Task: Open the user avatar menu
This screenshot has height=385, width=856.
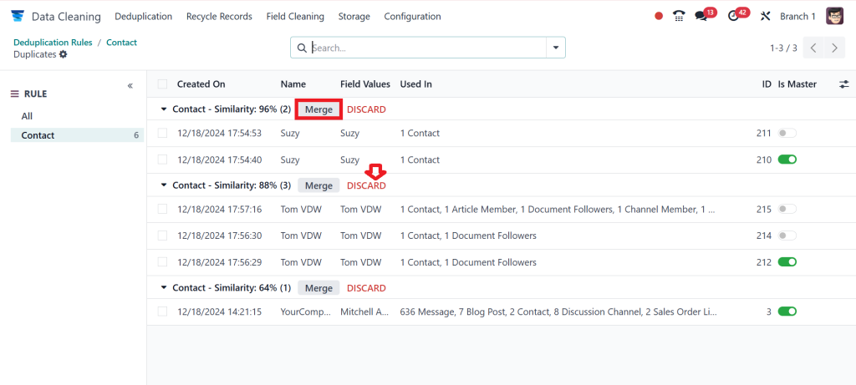Action: pos(834,17)
